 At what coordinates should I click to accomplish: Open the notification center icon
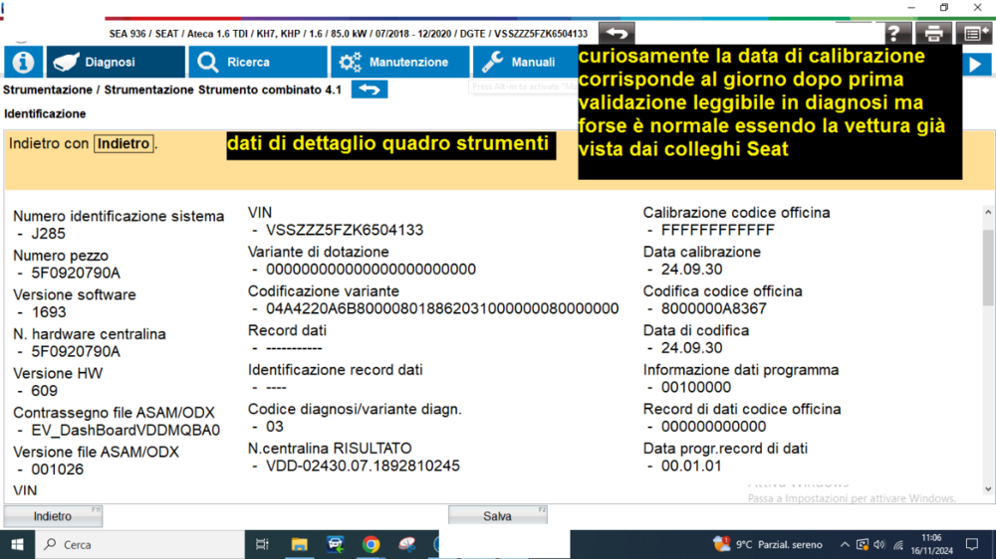pos(972,544)
